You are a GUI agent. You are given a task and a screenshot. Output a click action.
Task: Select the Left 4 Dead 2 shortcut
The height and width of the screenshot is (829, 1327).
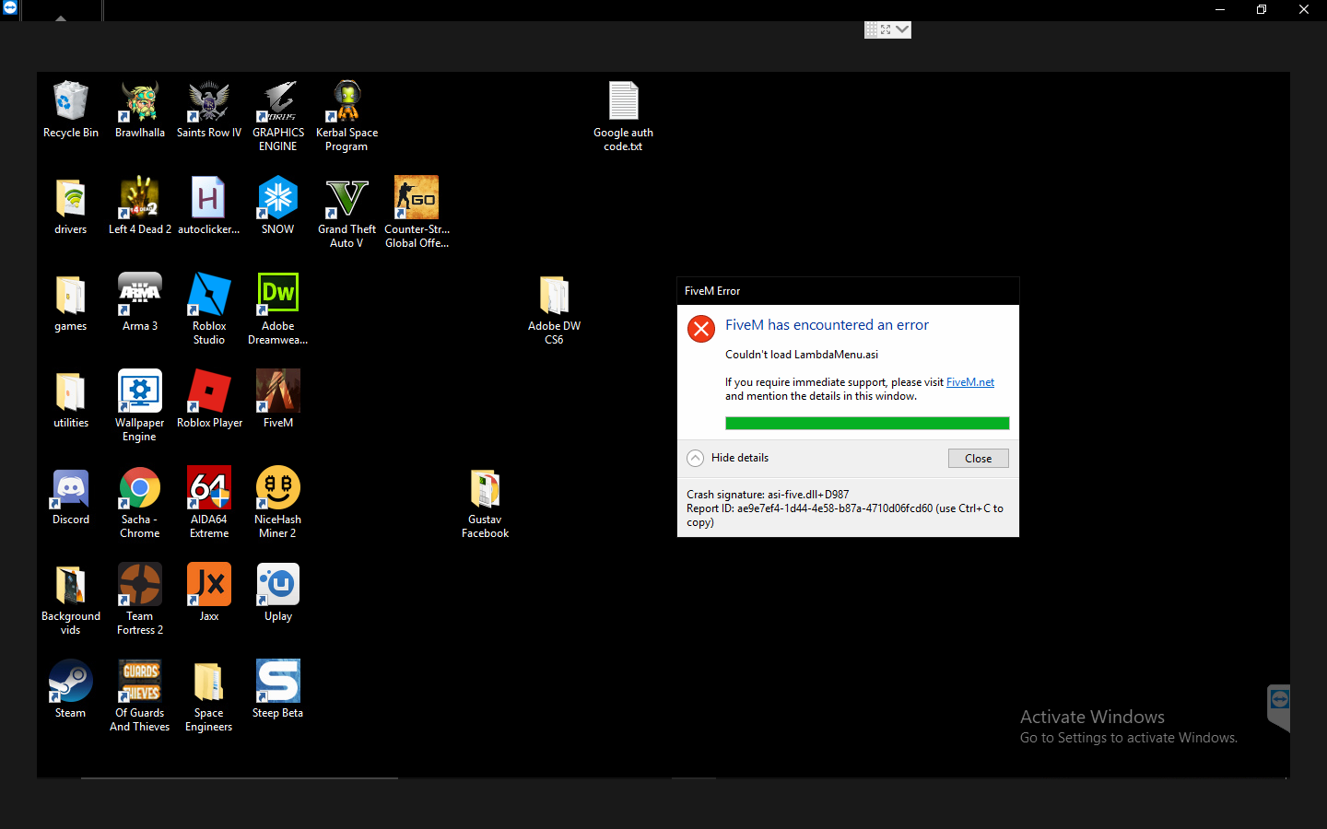click(140, 206)
